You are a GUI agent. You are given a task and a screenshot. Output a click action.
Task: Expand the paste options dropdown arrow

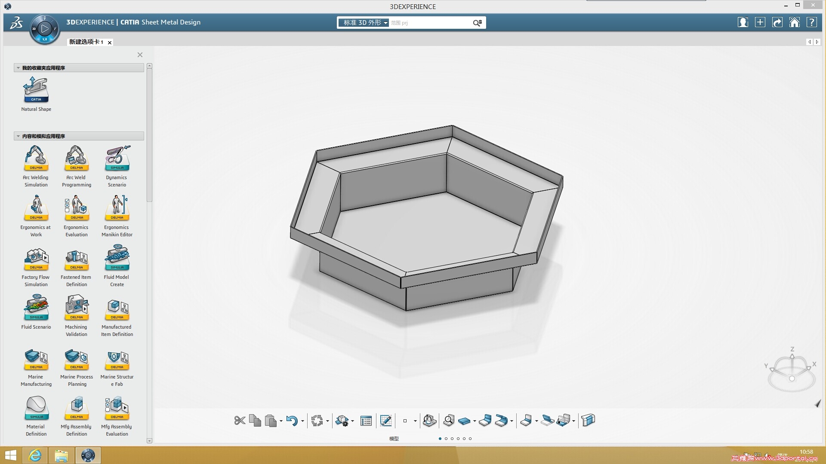point(281,421)
